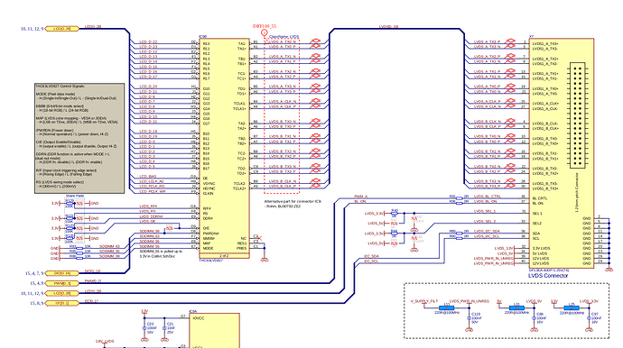Click the IC9B designator label
Image resolution: width=623 pixels, height=348 pixels.
[x=202, y=36]
